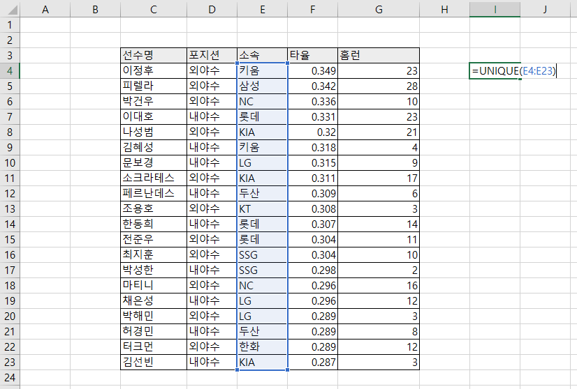Select the cell containing 조용호
The image size is (577, 389).
(x=154, y=209)
